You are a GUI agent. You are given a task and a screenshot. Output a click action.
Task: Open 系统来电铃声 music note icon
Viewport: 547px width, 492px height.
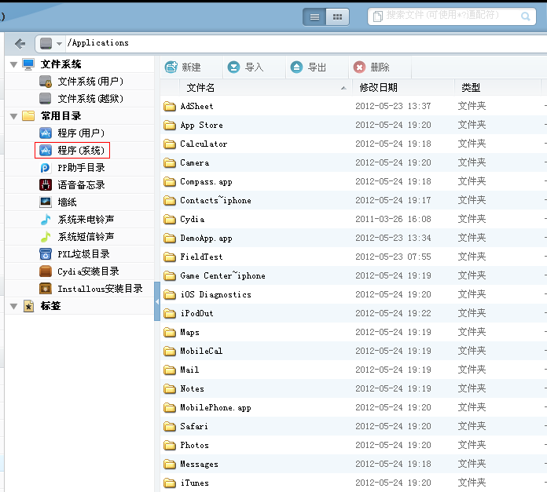point(46,220)
